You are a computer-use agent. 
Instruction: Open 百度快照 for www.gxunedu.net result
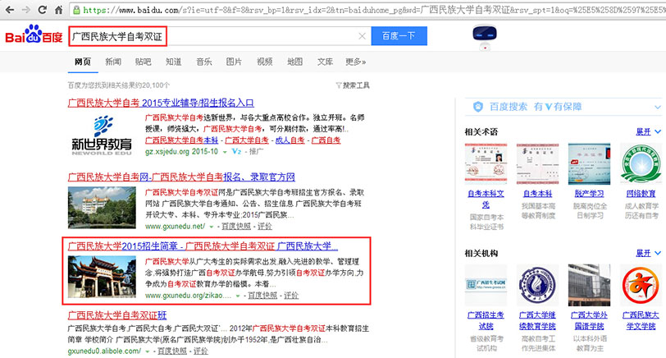click(x=236, y=227)
